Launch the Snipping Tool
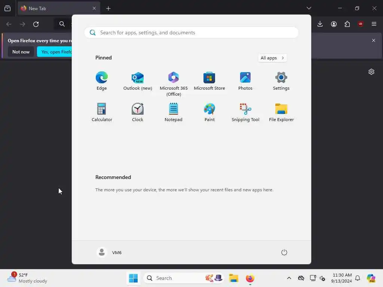Screen dimensions: 383x287 (245, 112)
